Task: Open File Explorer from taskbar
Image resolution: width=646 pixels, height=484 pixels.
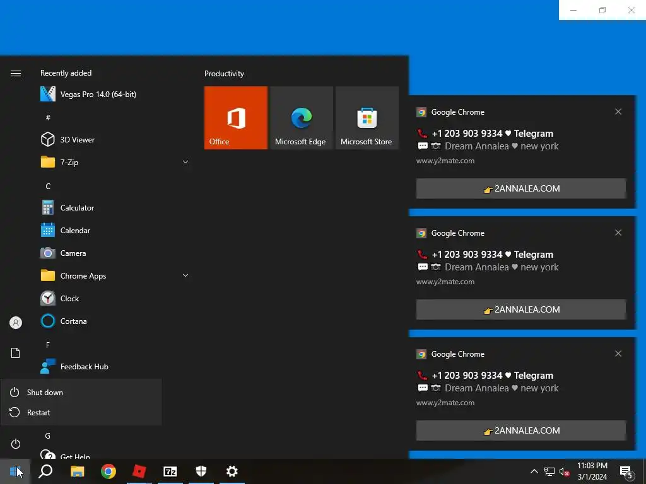Action: [77, 471]
